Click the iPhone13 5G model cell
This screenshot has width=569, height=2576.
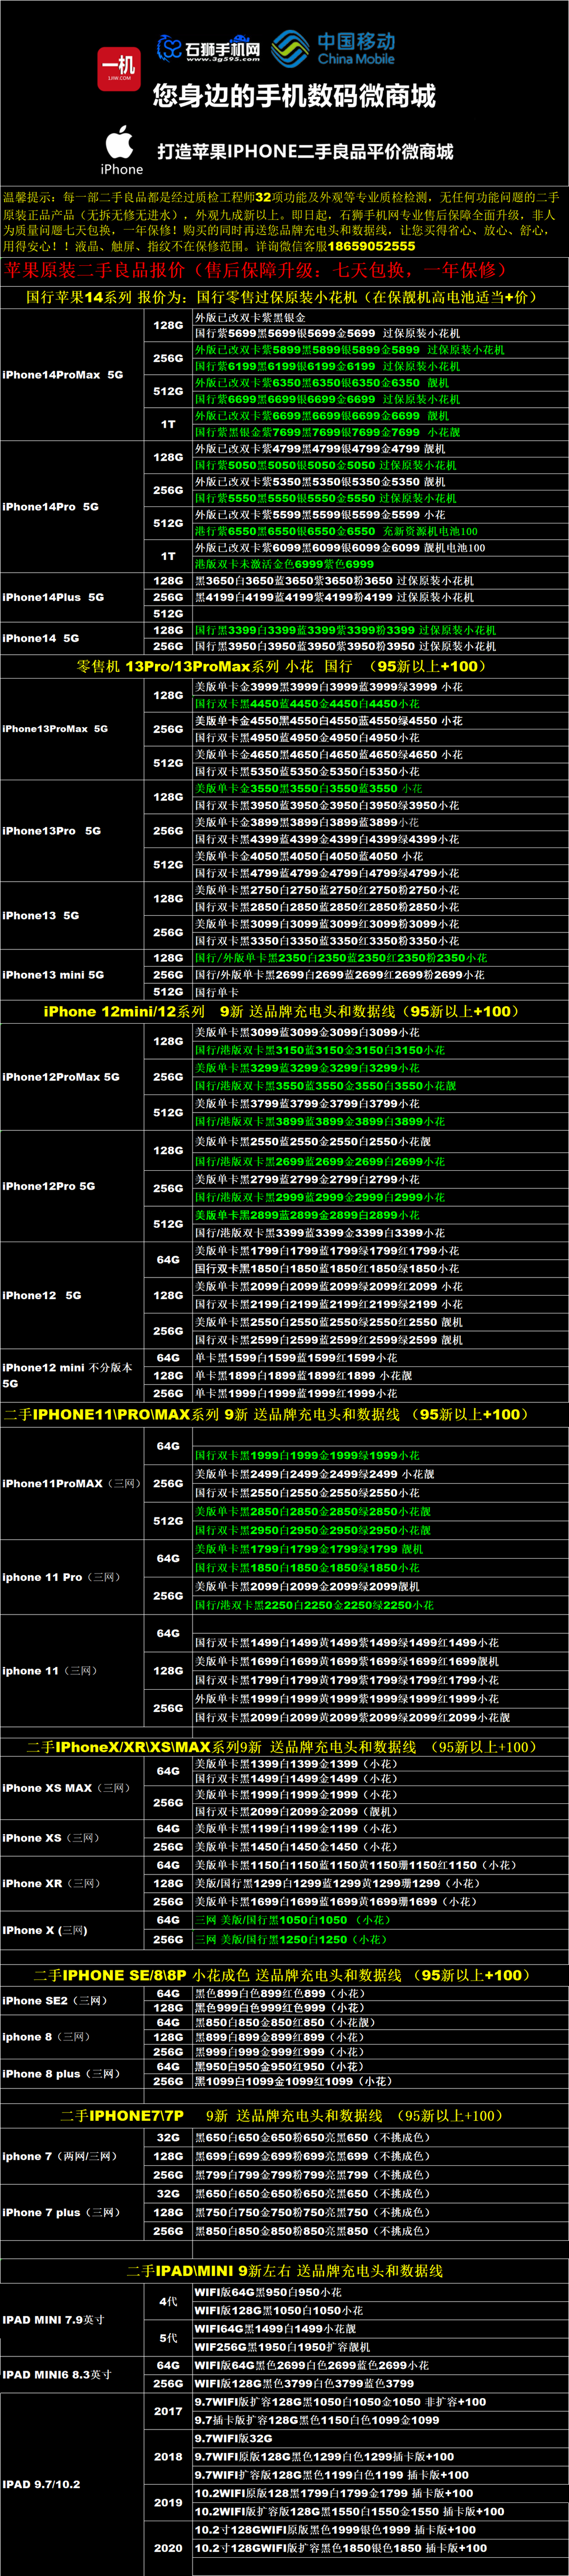(72, 915)
